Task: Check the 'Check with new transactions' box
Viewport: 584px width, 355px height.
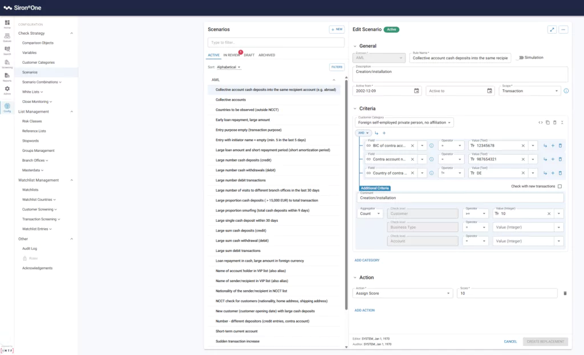Action: [559, 186]
